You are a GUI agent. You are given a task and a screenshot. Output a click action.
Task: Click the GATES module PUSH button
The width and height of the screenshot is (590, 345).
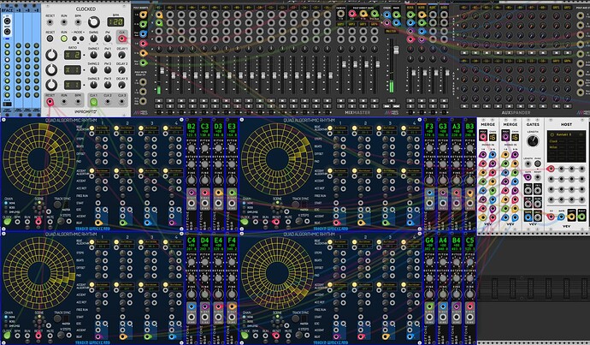click(x=538, y=164)
